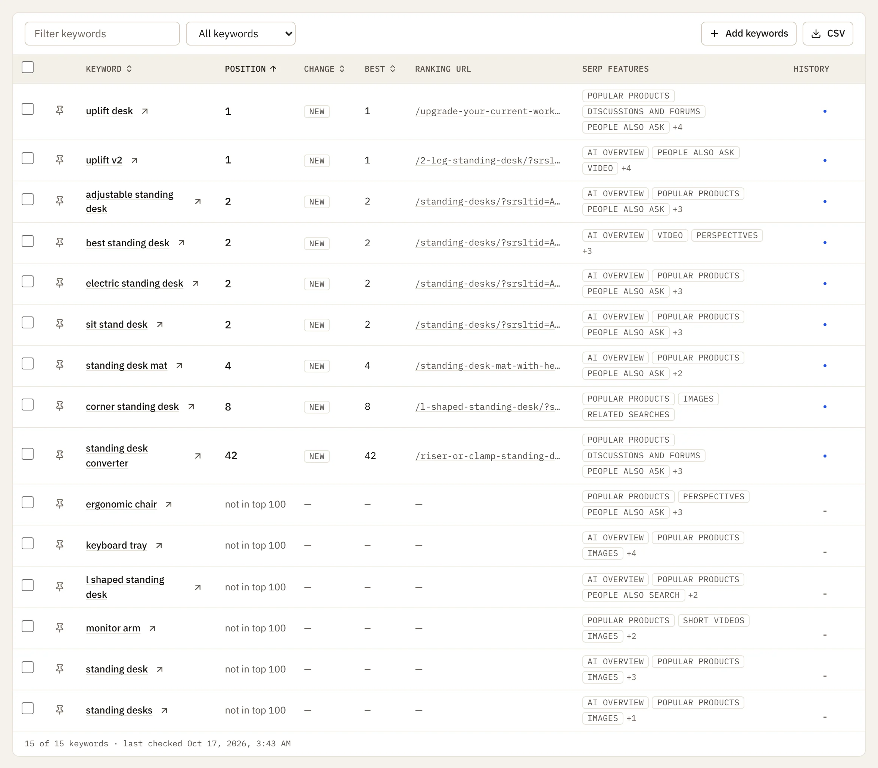Pin the ergonomic chair keyword
This screenshot has width=878, height=768.
point(60,504)
